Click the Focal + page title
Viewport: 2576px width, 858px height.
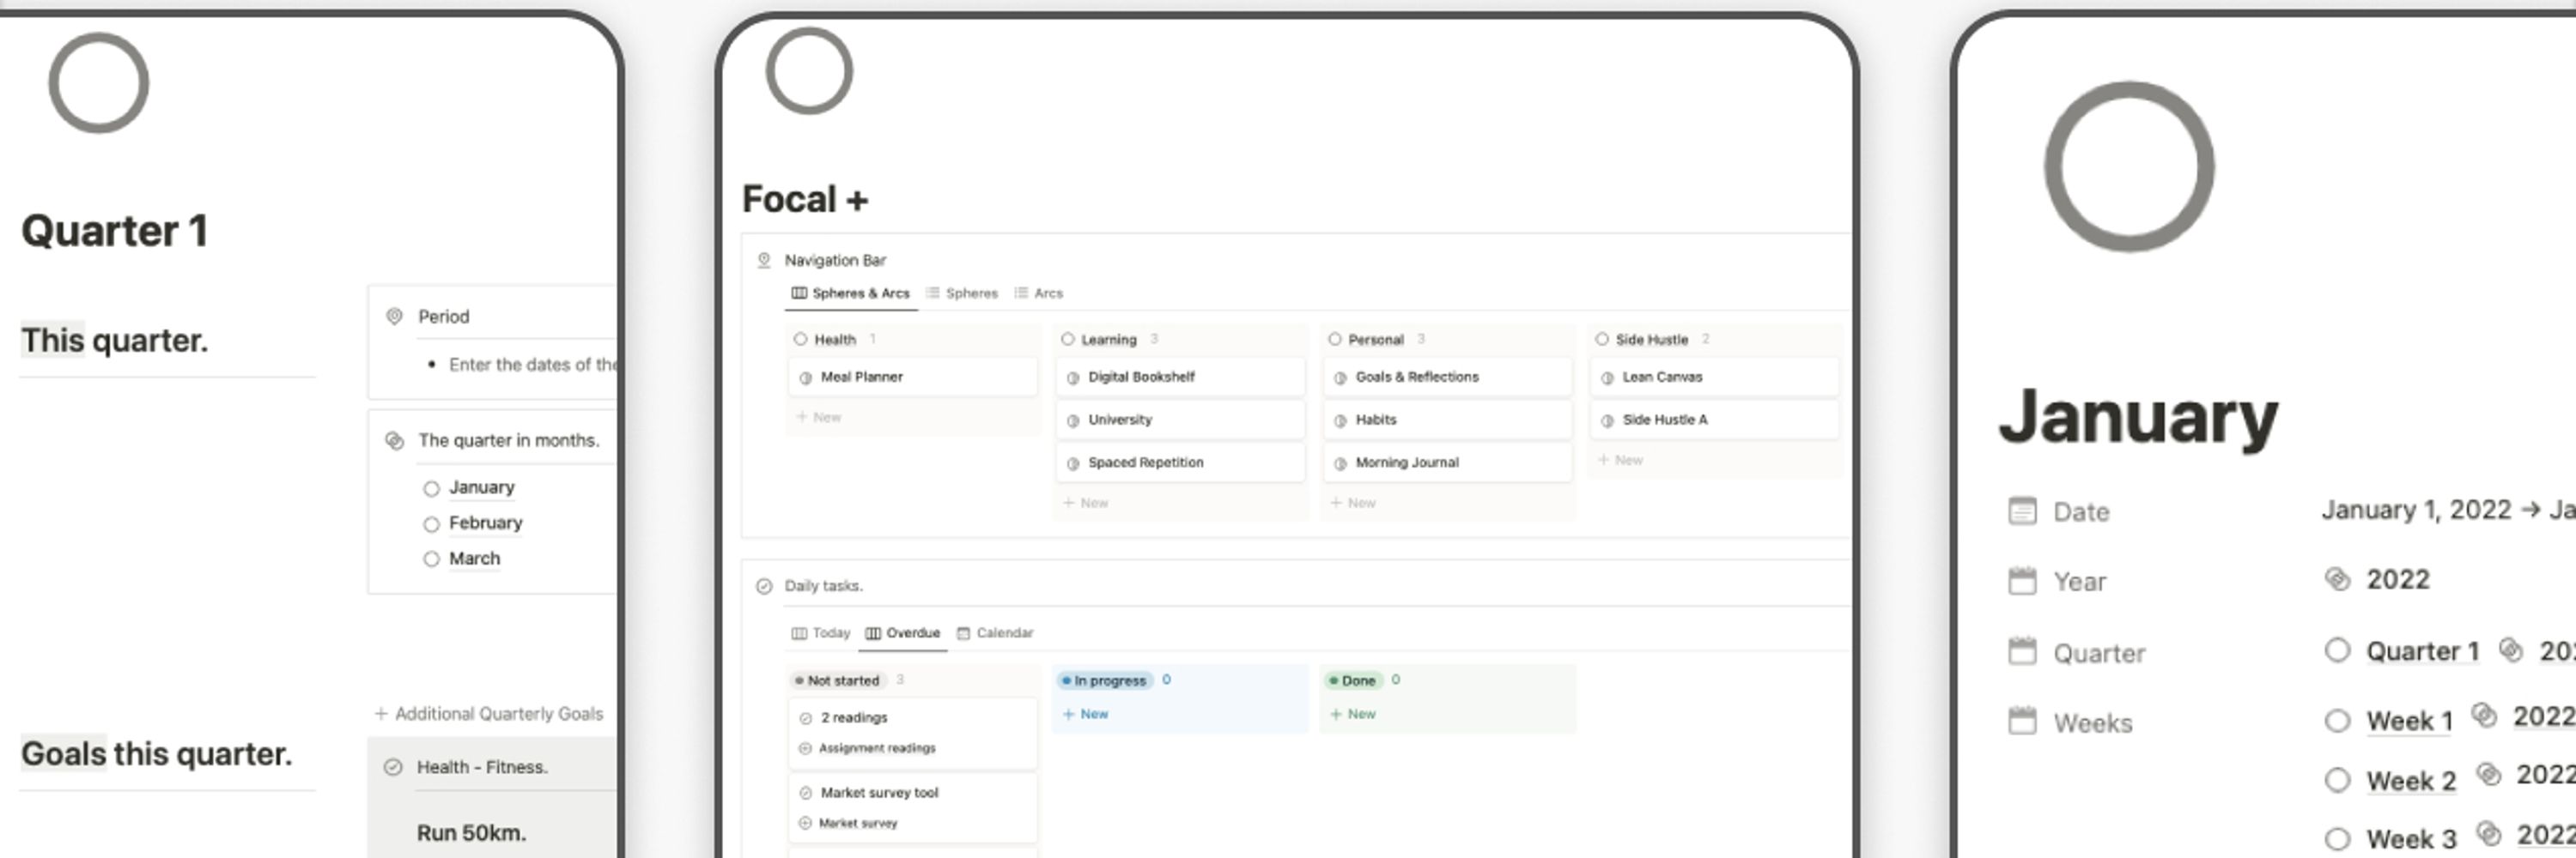805,200
